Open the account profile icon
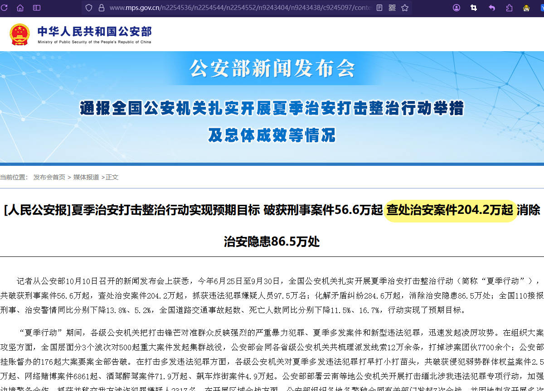 click(x=457, y=7)
